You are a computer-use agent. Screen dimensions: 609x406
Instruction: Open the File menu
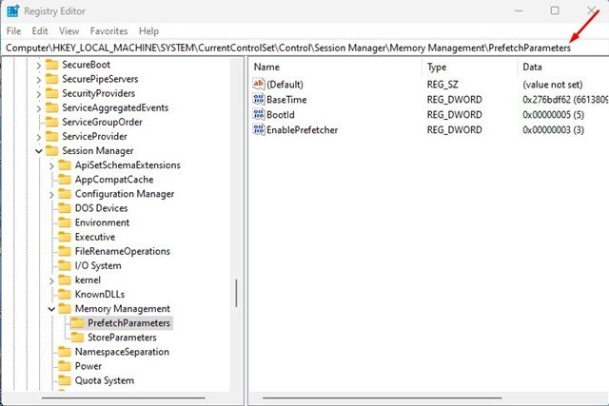pos(13,31)
